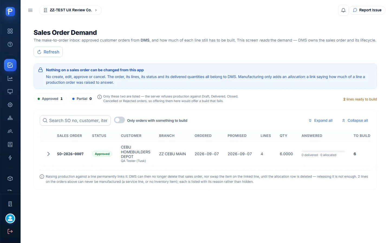Image resolution: width=390 pixels, height=243 pixels.
Task: Click the 6.0000 quantity cell
Action: tap(286, 154)
